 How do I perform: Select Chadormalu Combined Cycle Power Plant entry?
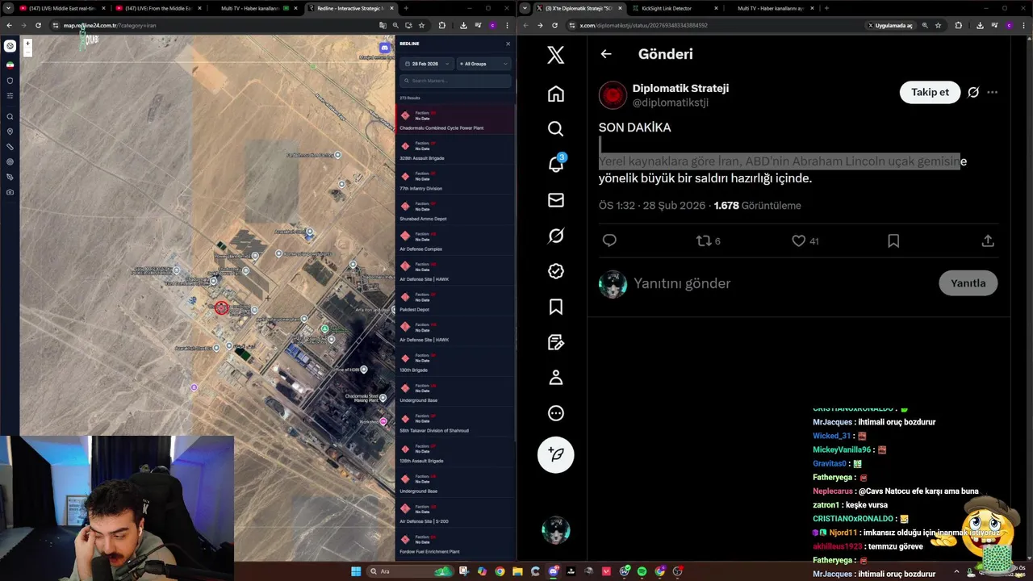[x=456, y=121]
